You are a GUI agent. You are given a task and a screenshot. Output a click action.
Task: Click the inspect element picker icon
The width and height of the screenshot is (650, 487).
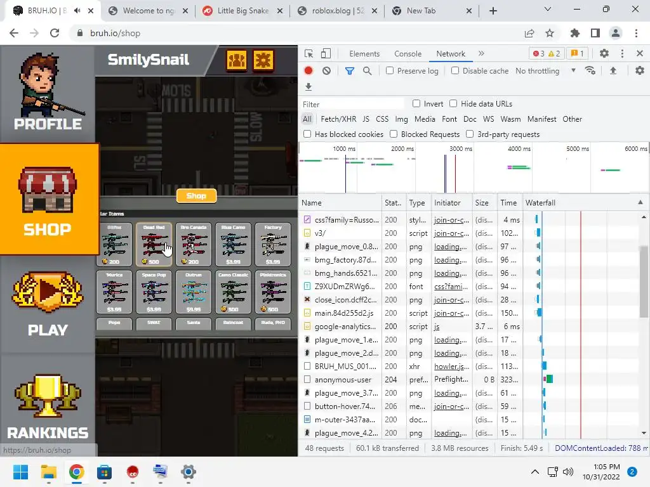[x=308, y=54]
